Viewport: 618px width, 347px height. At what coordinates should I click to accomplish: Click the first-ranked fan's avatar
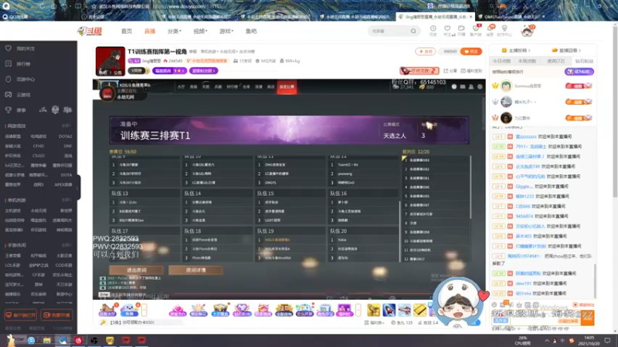(507, 86)
